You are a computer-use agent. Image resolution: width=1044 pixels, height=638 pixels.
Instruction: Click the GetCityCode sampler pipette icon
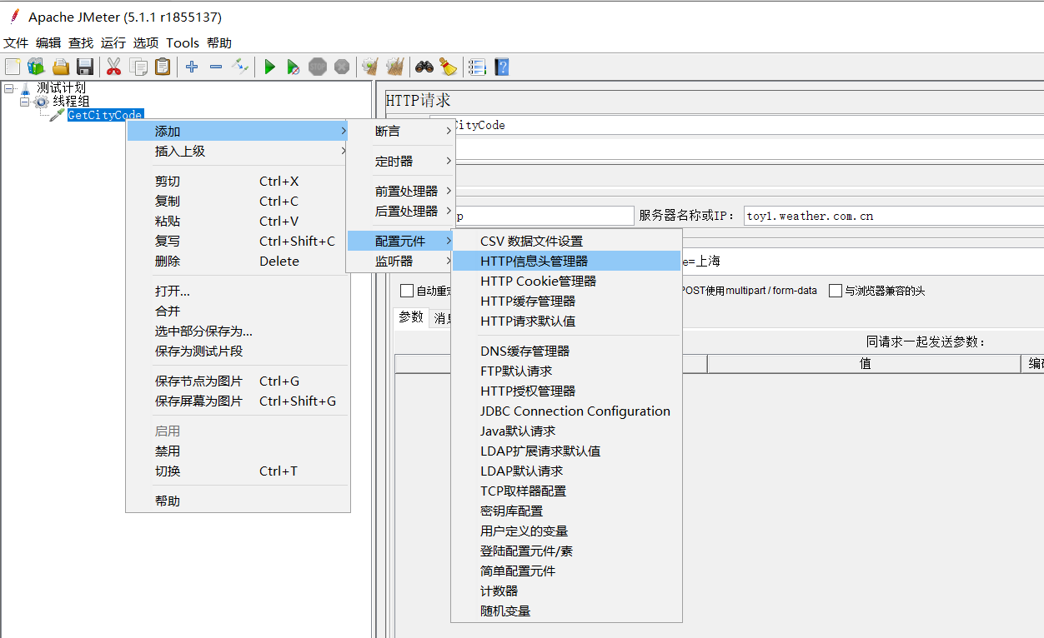[57, 115]
